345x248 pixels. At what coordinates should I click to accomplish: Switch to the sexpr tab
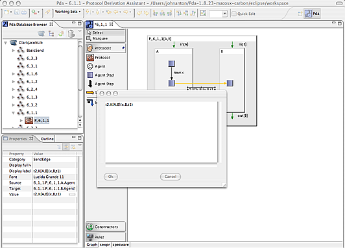pyautogui.click(x=105, y=245)
